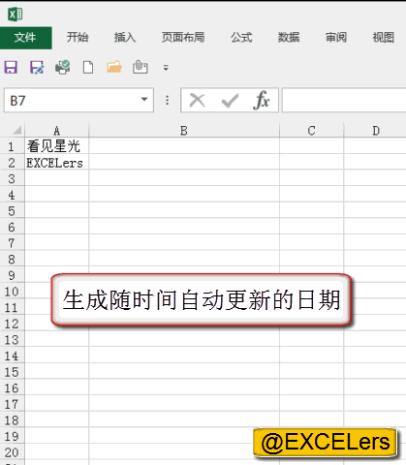The image size is (406, 465).
Task: Click the Enter checkmark in formula bar
Action: click(x=230, y=101)
